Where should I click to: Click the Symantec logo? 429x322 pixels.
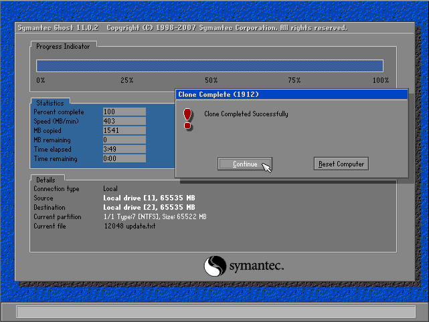243,266
